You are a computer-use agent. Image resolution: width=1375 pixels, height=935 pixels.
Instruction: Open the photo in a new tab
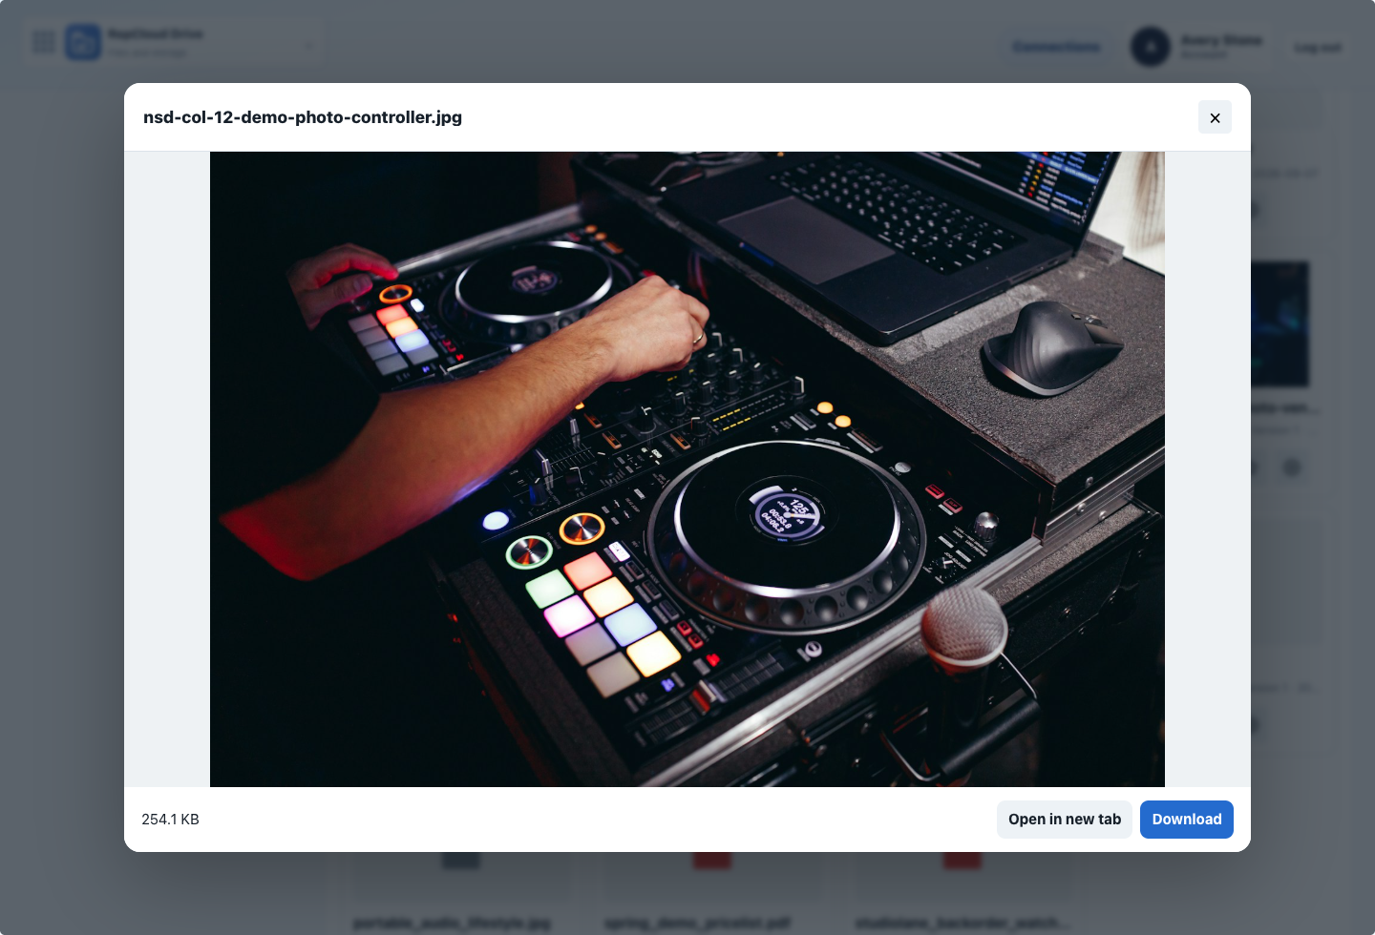tap(1065, 820)
